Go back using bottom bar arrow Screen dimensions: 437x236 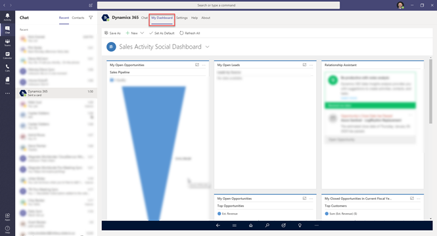(218, 226)
